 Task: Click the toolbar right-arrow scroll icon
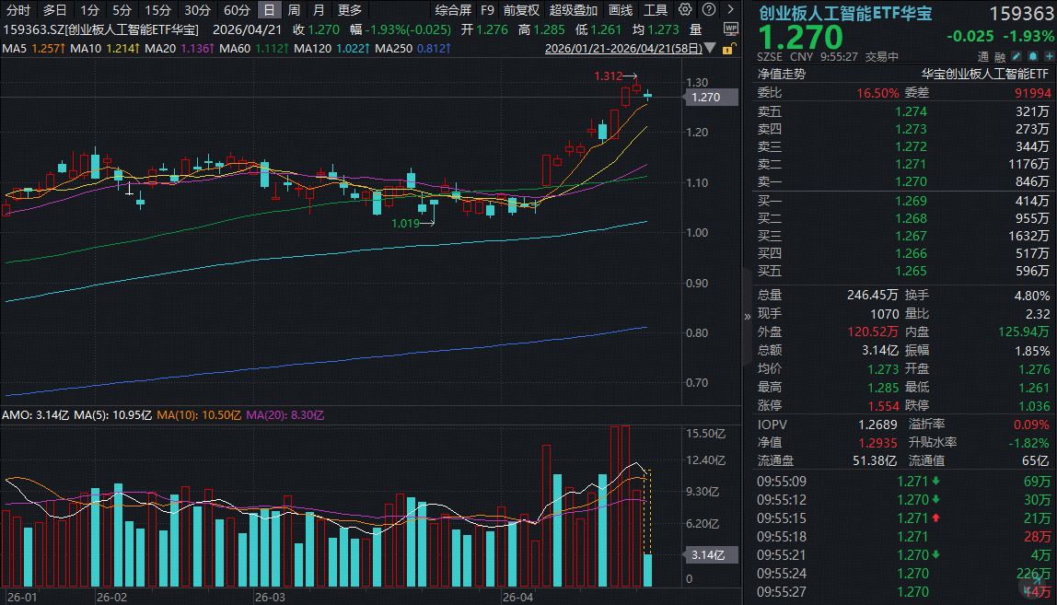728,10
